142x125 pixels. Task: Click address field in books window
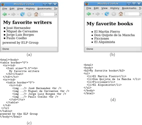point(132,14)
